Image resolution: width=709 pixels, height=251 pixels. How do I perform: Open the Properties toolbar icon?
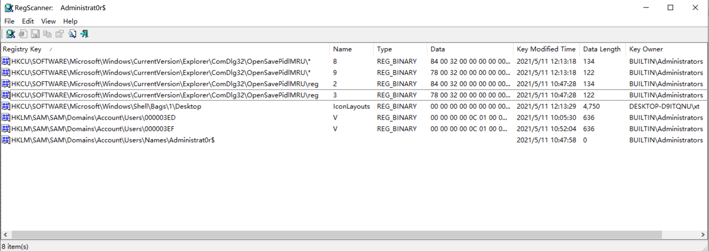tap(60, 34)
